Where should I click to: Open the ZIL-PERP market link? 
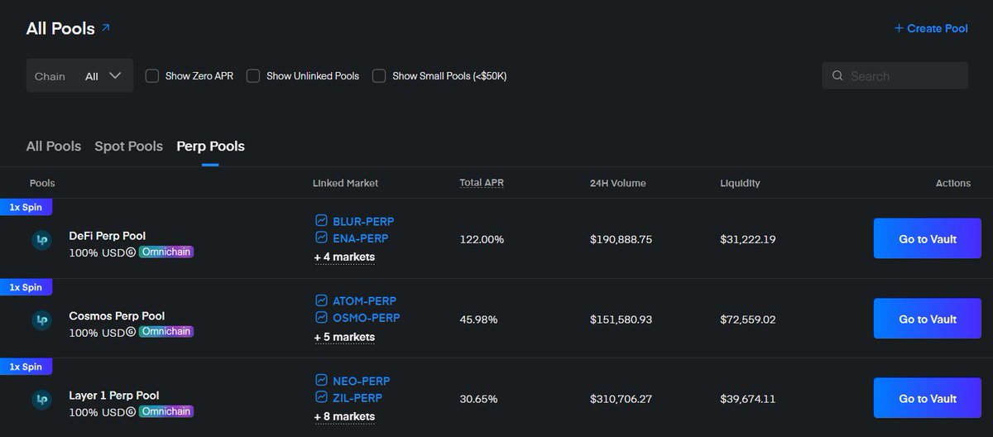[x=358, y=397]
